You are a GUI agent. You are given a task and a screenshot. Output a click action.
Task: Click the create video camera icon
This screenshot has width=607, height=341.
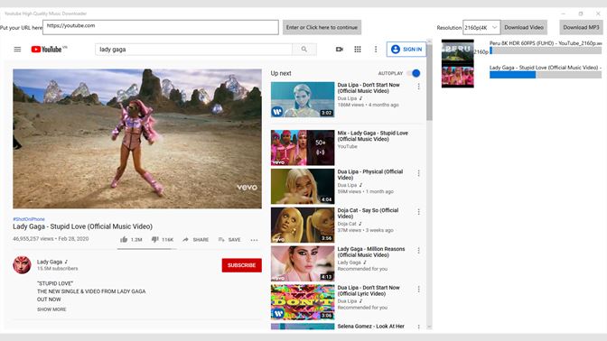point(340,49)
